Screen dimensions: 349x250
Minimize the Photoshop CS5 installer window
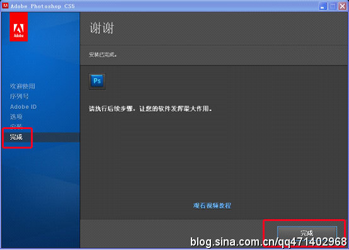tap(323, 6)
